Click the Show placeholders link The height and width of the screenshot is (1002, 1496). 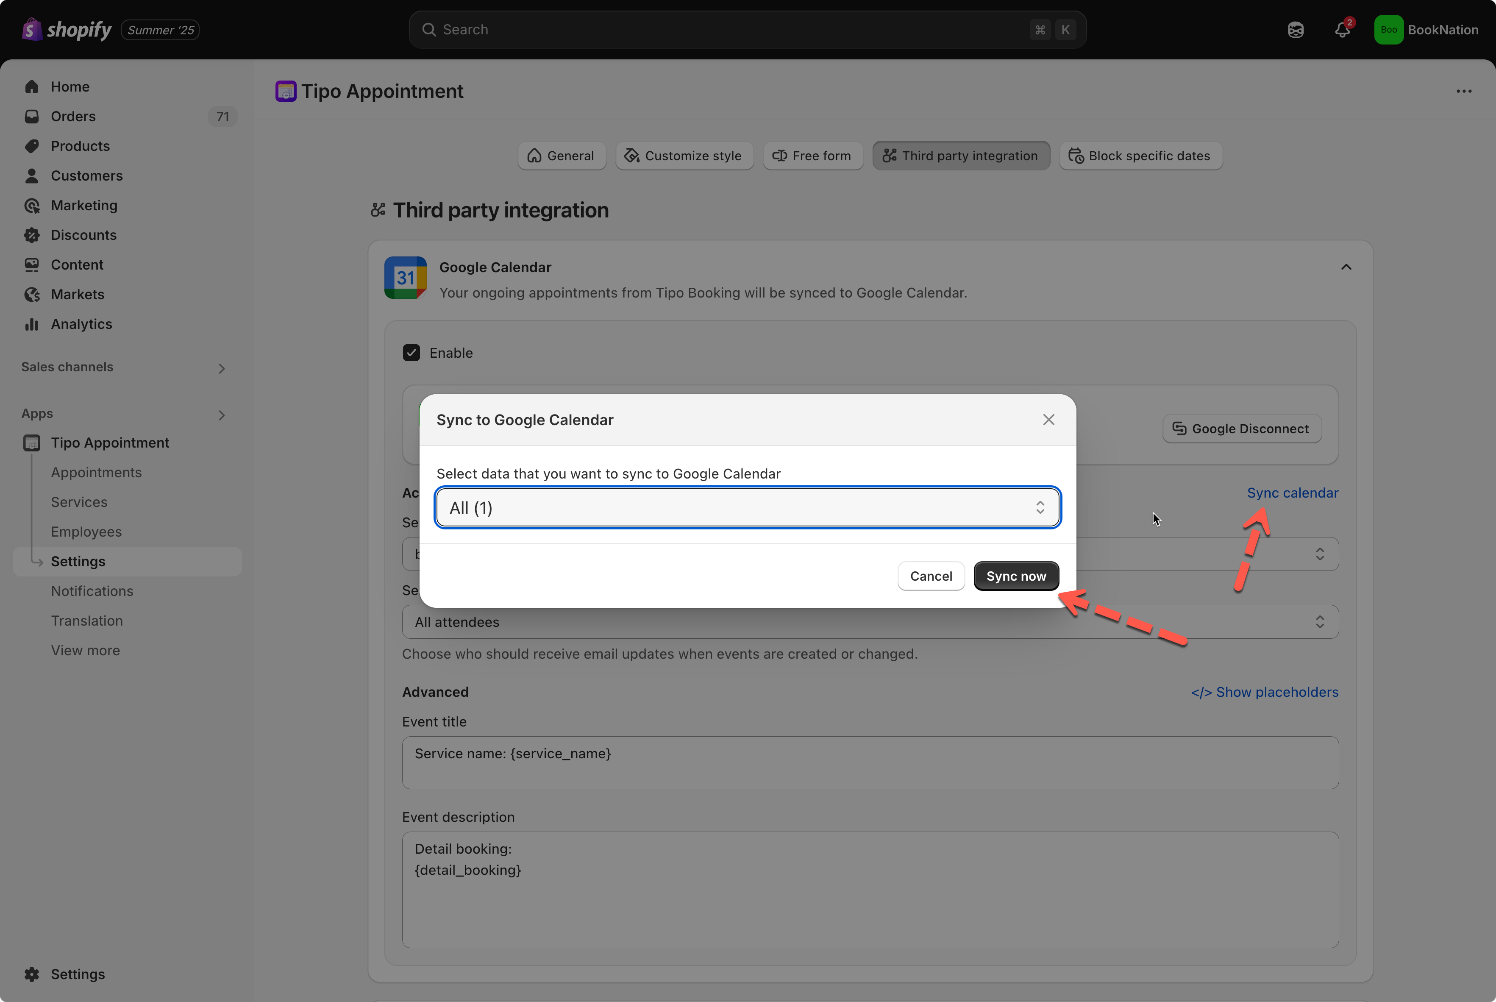pyautogui.click(x=1264, y=692)
